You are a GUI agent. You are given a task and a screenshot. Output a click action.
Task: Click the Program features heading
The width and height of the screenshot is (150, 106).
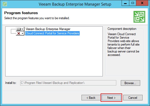click(x=21, y=13)
